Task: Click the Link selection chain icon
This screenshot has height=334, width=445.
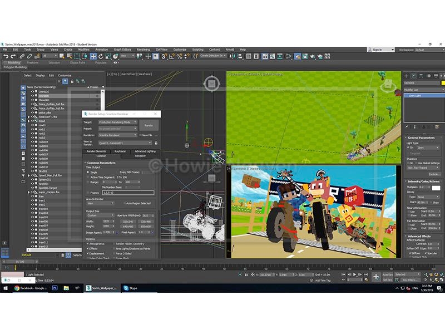Action: point(22,56)
